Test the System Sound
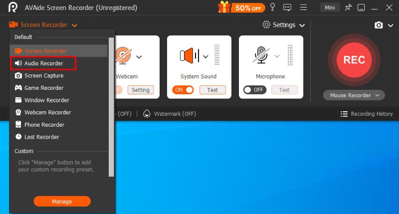The height and width of the screenshot is (214, 399). 212,90
